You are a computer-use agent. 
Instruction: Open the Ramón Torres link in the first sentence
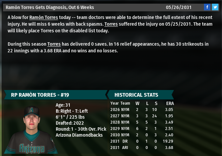pyautogui.click(x=44, y=17)
